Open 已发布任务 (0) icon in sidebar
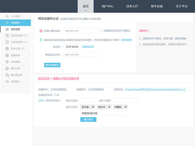Viewport: 195px width, 146px height. [x=7, y=36]
